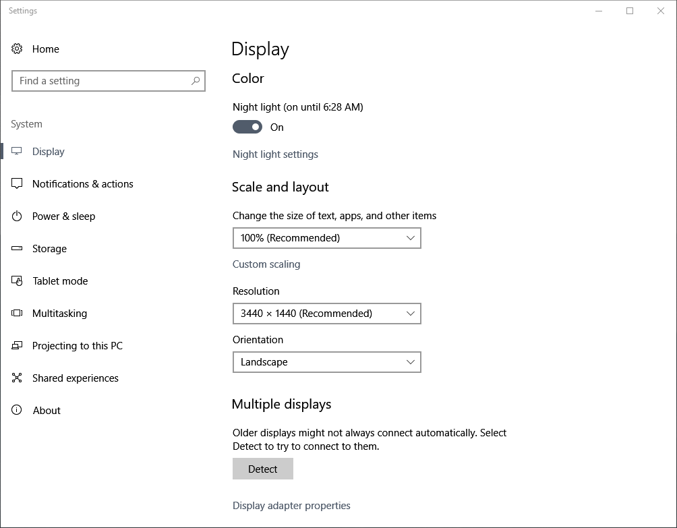Click the Tablet mode icon
677x528 pixels.
17,281
